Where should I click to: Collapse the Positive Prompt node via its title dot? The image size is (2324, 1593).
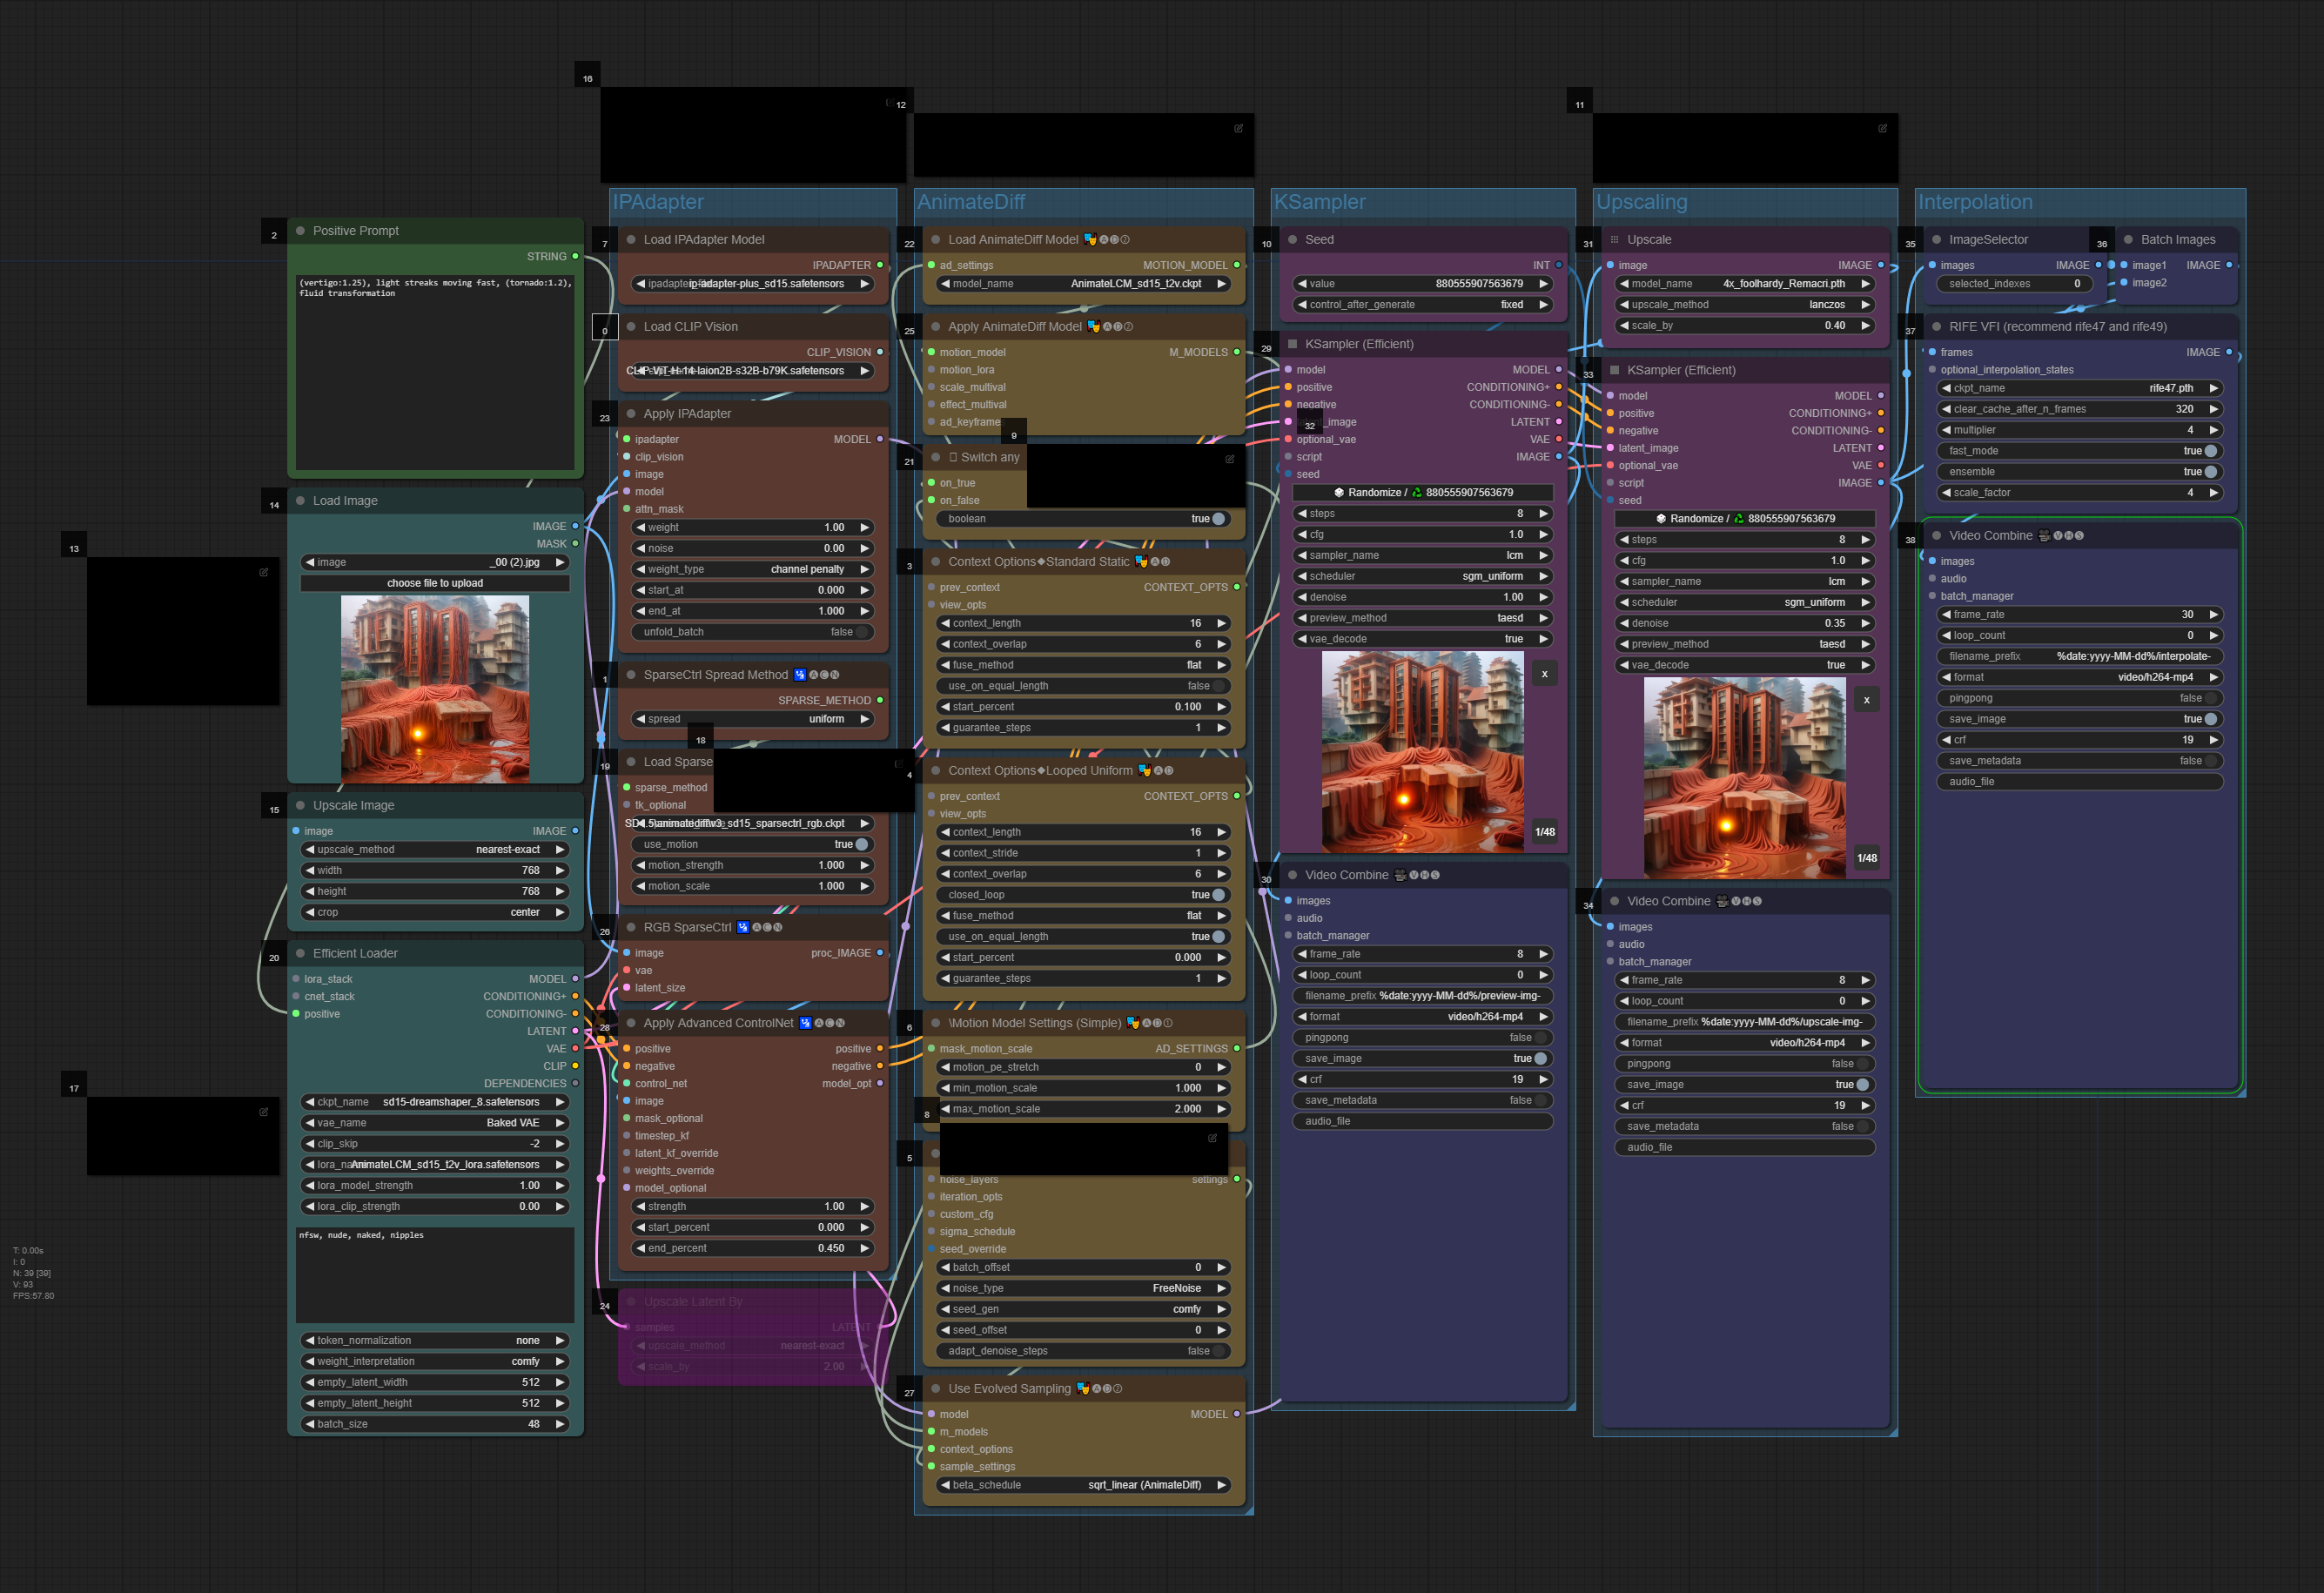point(300,231)
